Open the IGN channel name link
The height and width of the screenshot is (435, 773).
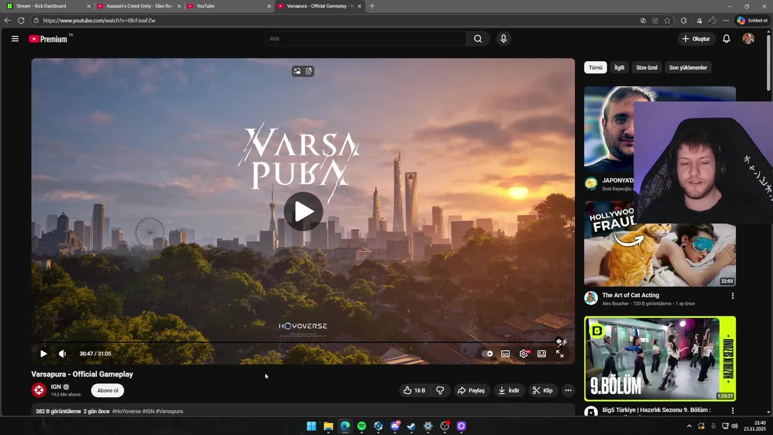(56, 387)
